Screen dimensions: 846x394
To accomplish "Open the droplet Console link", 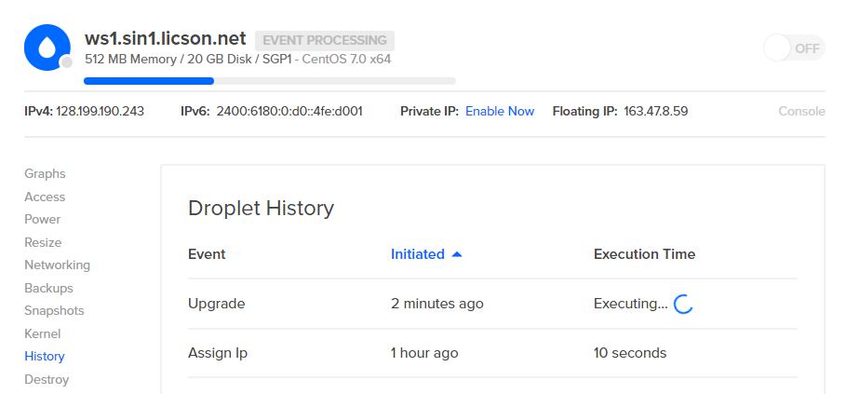I will pos(801,111).
